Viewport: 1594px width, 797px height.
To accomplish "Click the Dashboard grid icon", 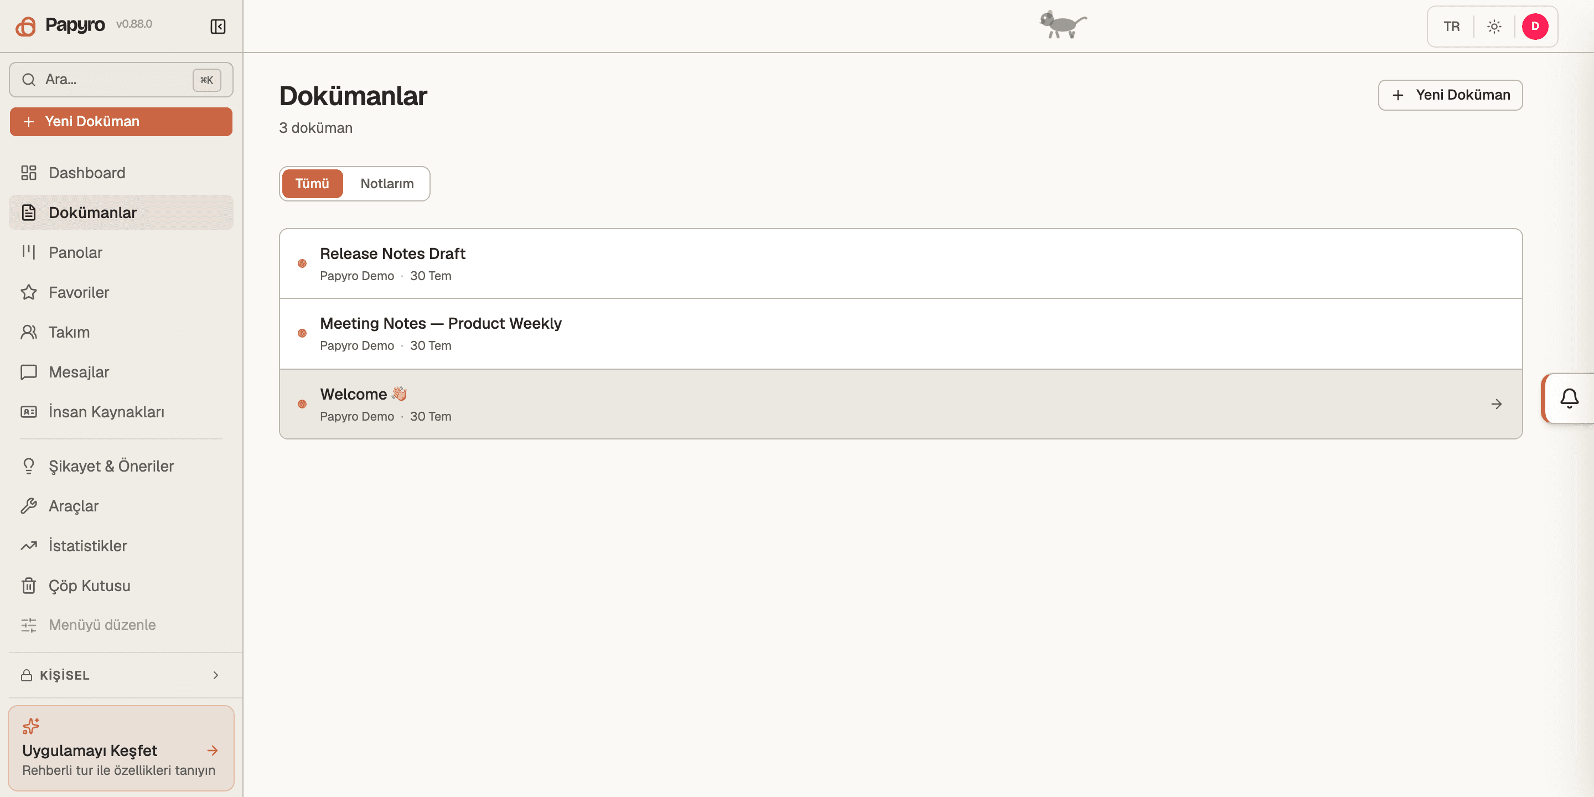I will pyautogui.click(x=28, y=173).
